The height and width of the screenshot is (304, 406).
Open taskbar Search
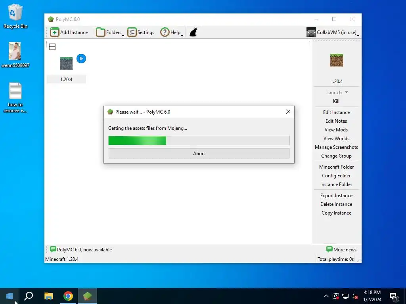click(29, 296)
